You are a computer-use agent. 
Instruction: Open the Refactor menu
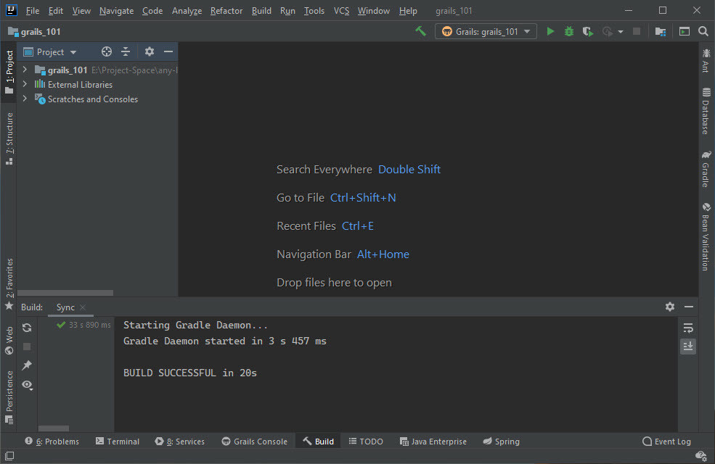(226, 10)
